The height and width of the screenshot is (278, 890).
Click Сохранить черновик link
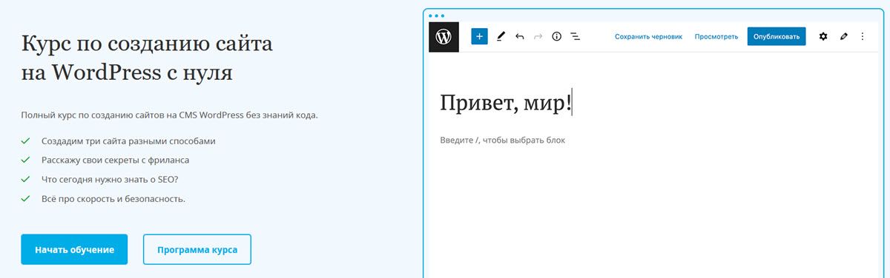(648, 36)
